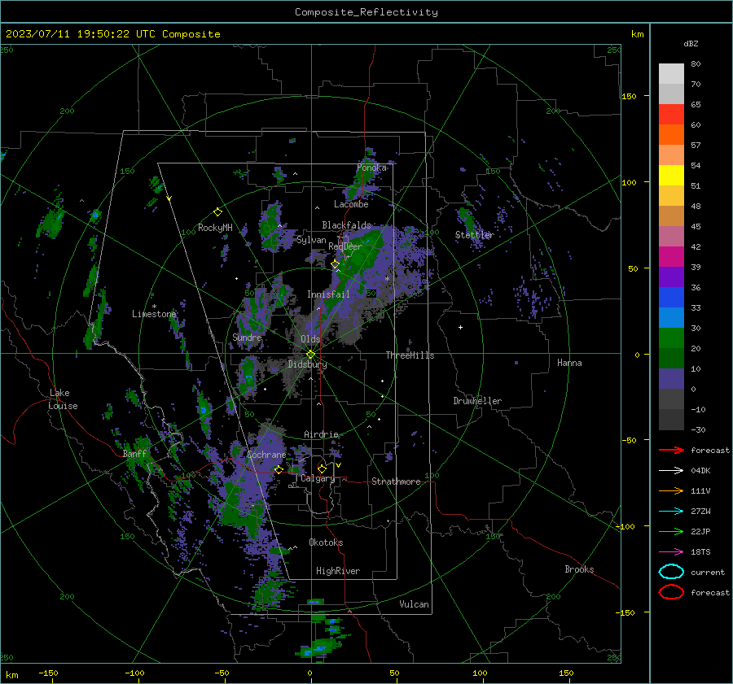Click the yellow km label at bottom left

(x=11, y=675)
